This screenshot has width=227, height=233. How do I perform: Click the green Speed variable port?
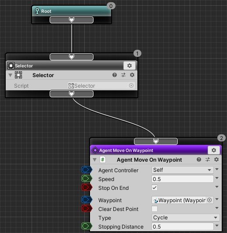pyautogui.click(x=86, y=179)
